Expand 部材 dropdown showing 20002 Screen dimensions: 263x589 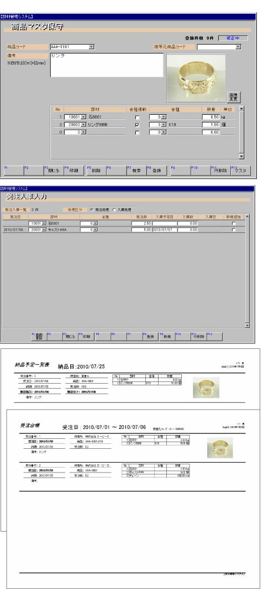(83, 125)
